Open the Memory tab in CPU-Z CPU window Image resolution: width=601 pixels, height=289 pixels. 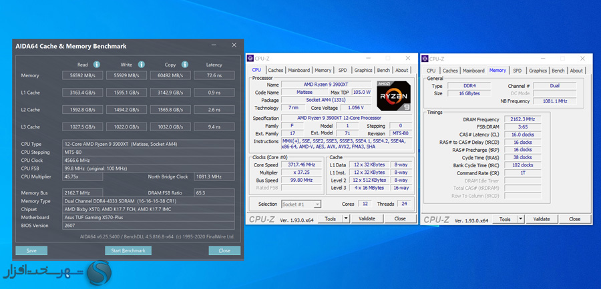tap(323, 70)
